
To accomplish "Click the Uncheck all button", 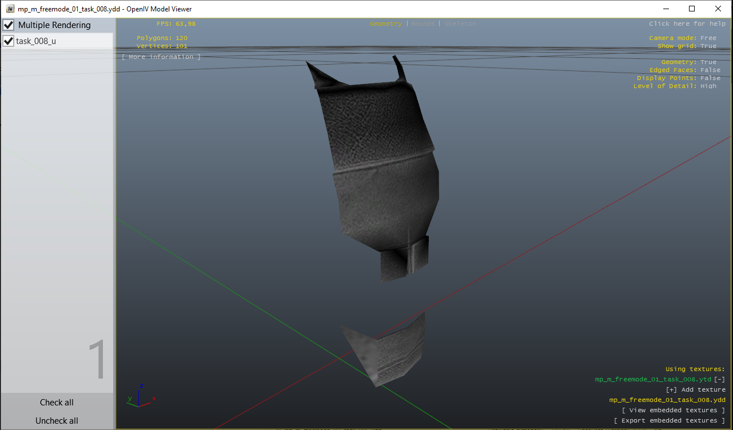I will pyautogui.click(x=57, y=420).
